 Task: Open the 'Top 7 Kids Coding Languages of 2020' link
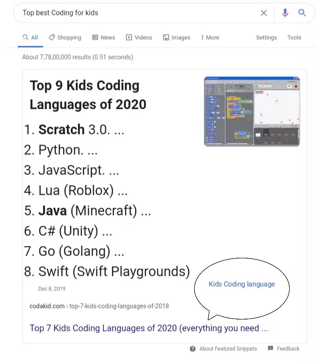(x=149, y=328)
